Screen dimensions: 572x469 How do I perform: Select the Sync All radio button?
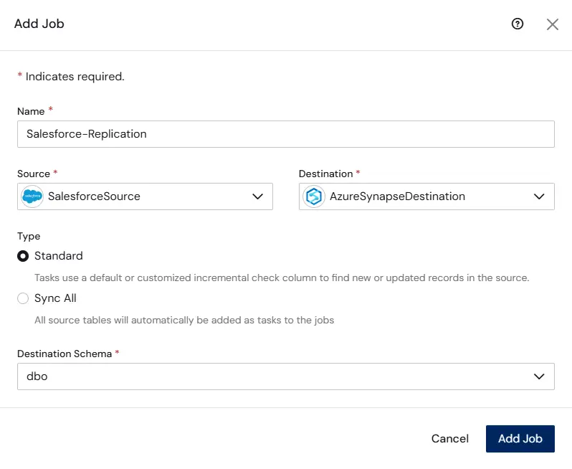click(23, 298)
